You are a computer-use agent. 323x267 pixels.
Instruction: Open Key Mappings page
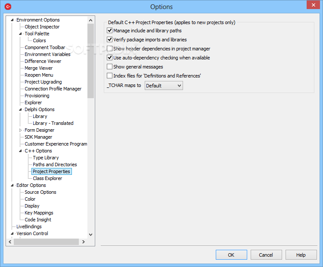(x=39, y=213)
